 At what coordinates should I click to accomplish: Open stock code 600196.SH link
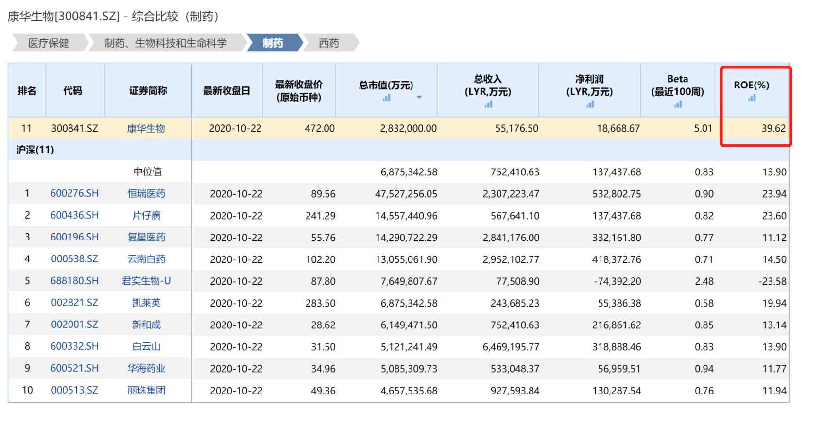(74, 237)
